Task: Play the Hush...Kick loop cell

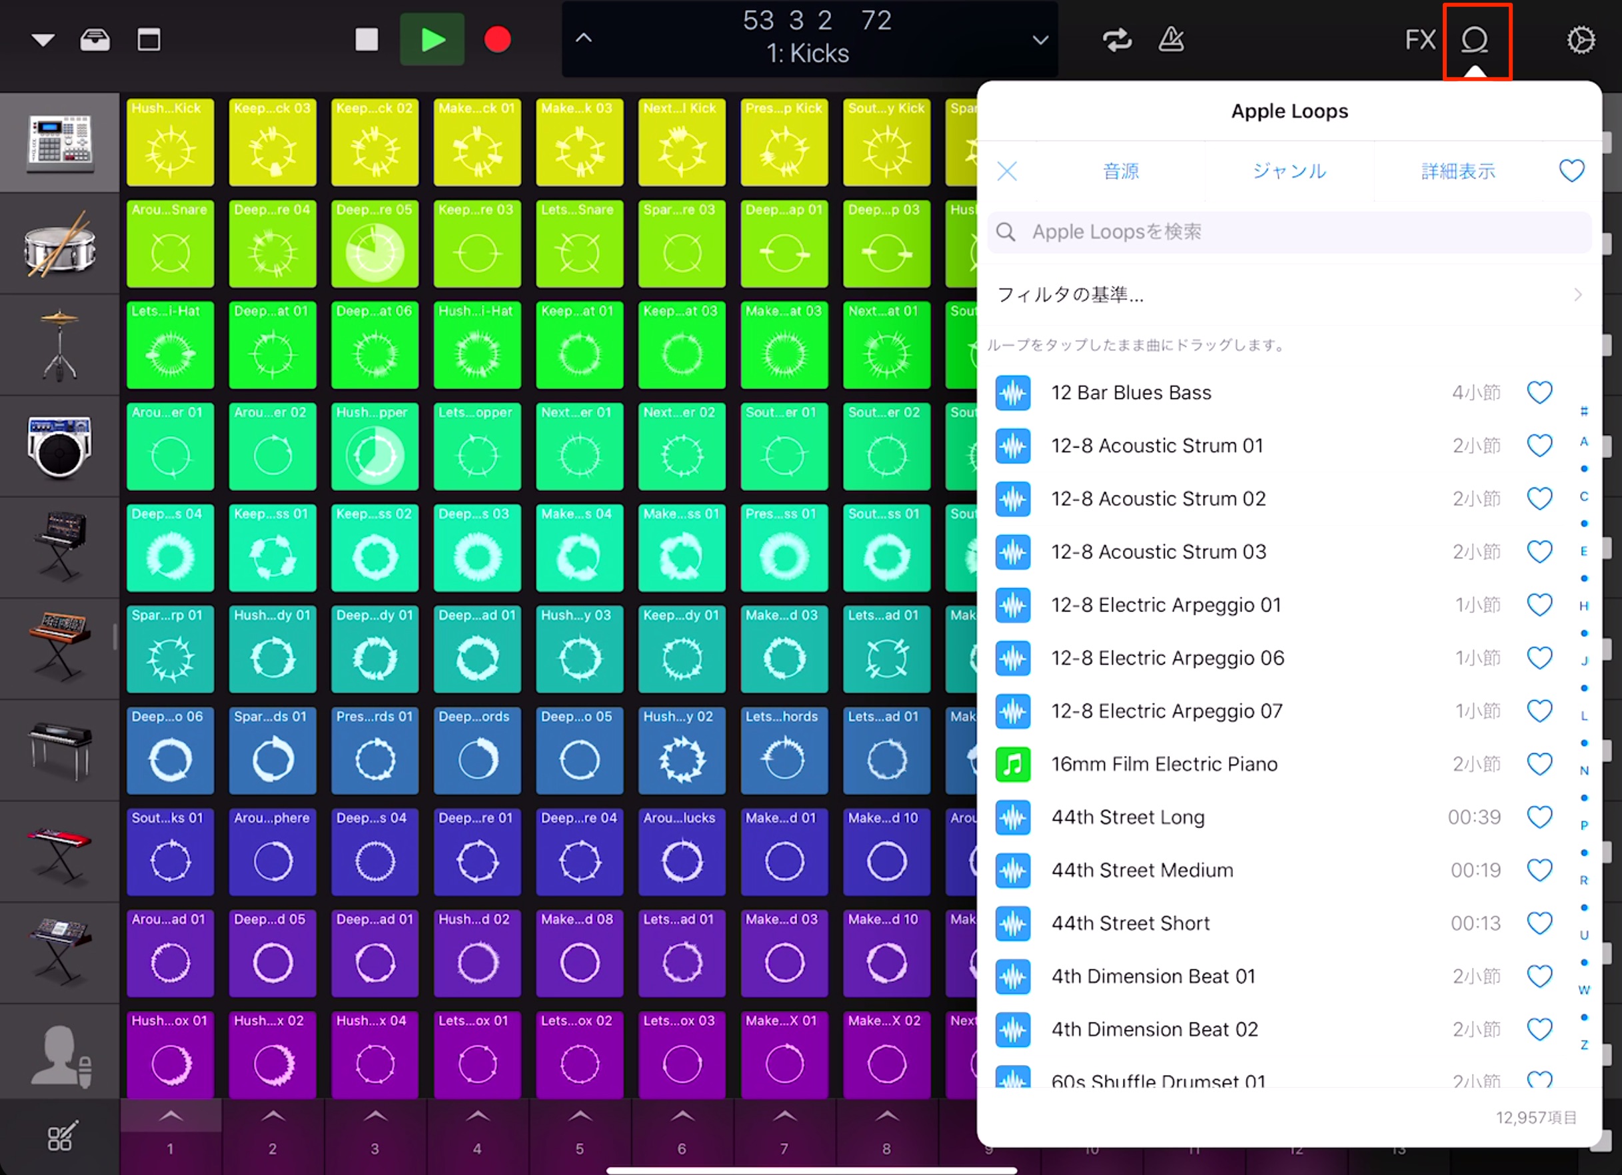Action: [x=170, y=143]
